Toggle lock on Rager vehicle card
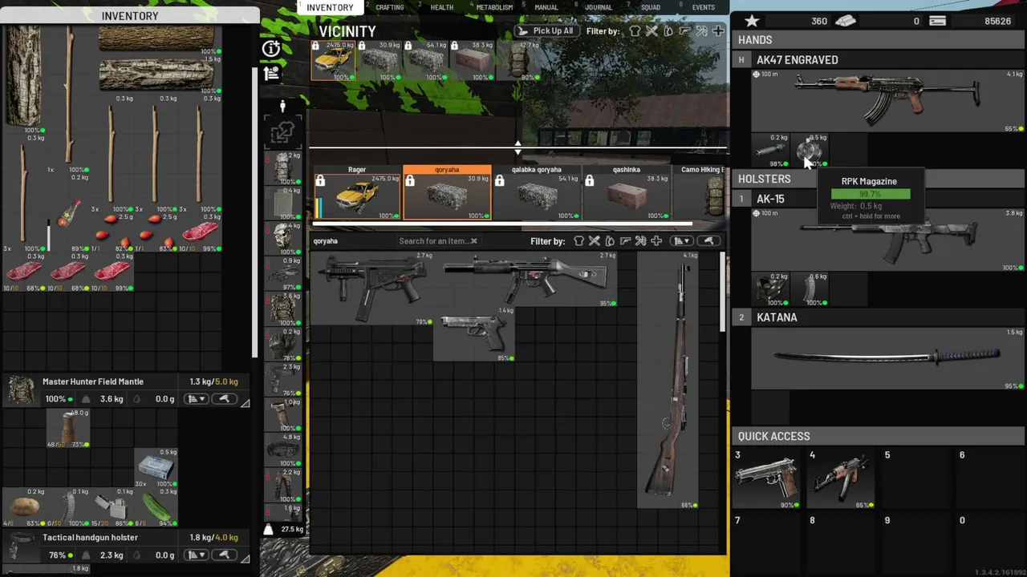 point(320,182)
